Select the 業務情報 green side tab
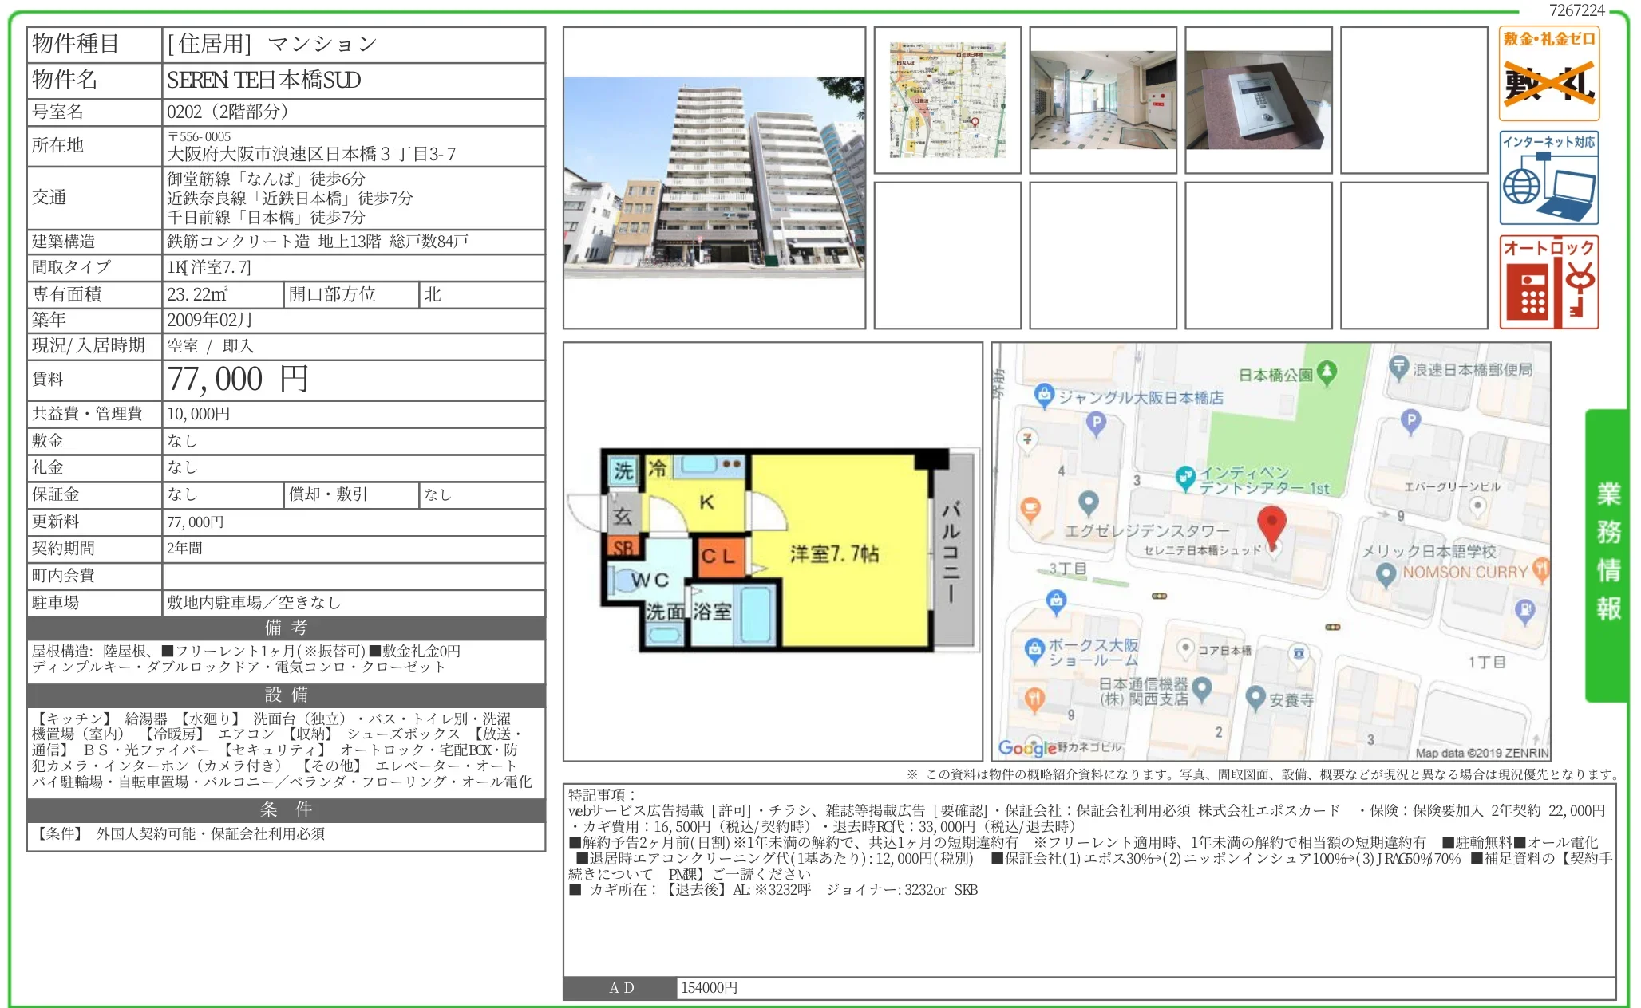1641x1008 pixels. click(x=1607, y=554)
